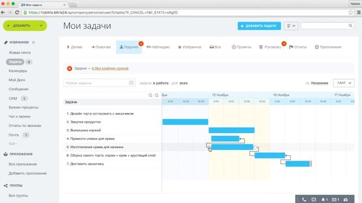
Task: Open the chat bubble icon in bottom bar
Action: pyautogui.click(x=313, y=200)
